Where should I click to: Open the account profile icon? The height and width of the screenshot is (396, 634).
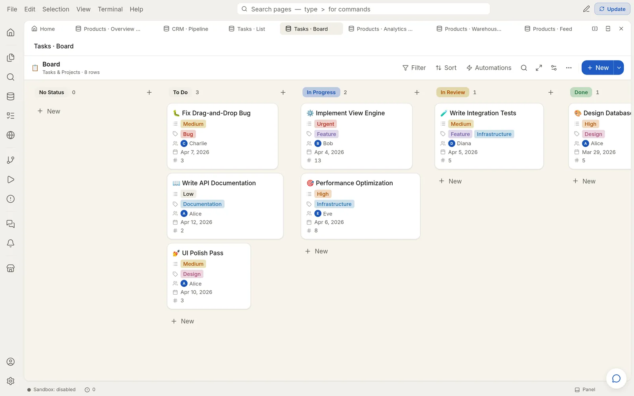[11, 362]
